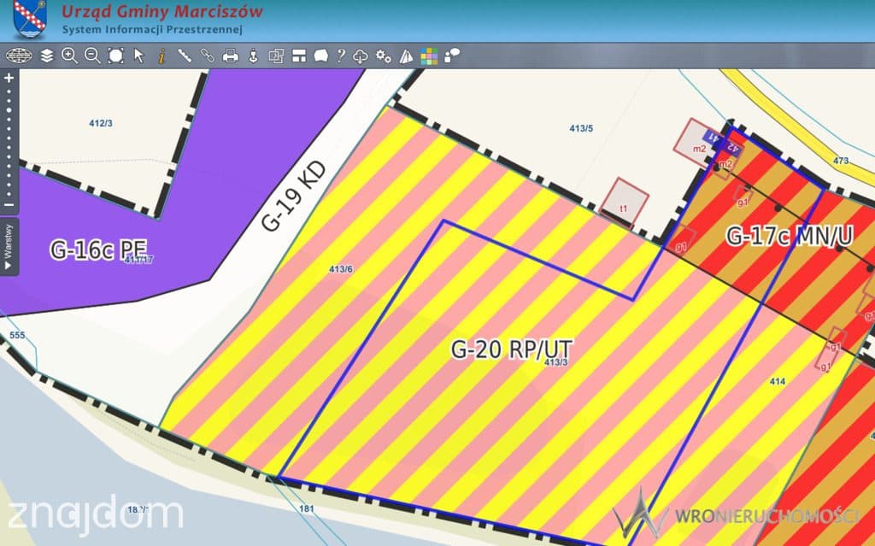Click parcel number 413/3

(555, 362)
